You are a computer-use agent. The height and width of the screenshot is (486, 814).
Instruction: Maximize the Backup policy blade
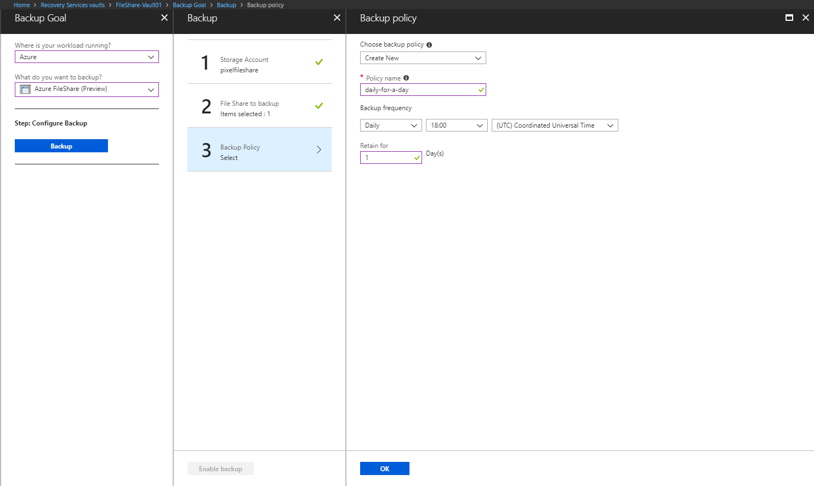click(789, 18)
